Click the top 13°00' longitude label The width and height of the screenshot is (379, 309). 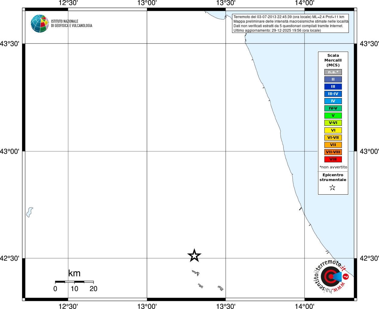pyautogui.click(x=147, y=3)
